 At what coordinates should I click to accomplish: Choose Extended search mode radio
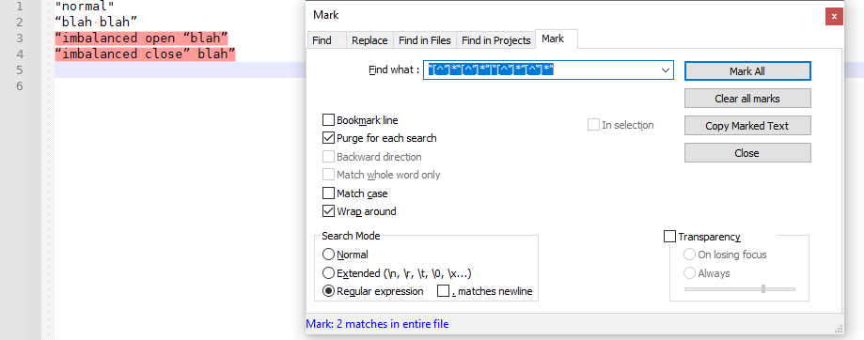coord(328,273)
